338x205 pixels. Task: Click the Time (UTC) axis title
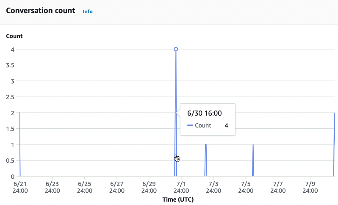[x=178, y=199]
